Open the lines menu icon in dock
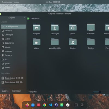Image resolution: width=109 pixels, height=109 pixels. point(82,105)
